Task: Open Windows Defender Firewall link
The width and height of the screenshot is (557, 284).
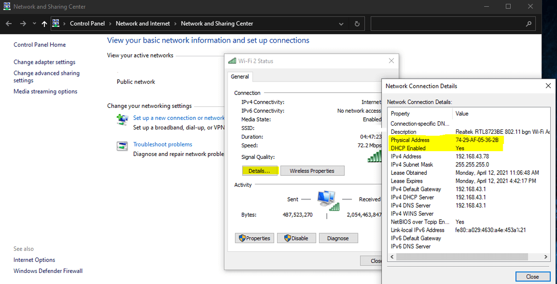Action: pos(48,271)
